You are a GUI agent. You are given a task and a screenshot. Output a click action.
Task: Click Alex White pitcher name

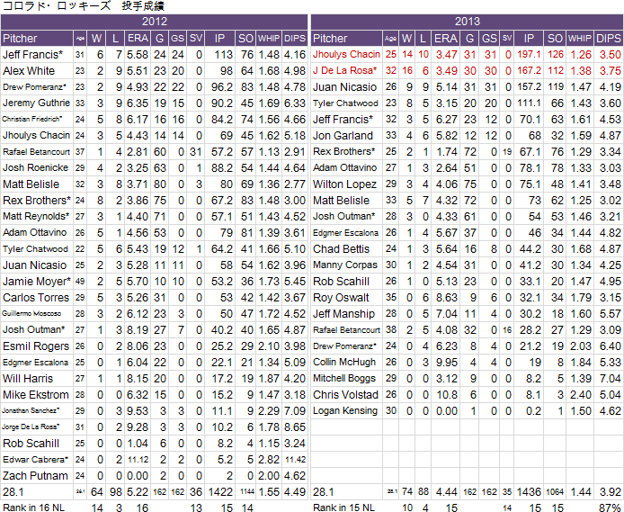[x=29, y=71]
